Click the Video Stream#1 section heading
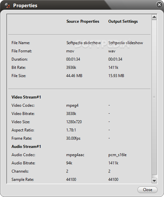Screen dimensions: 164x197 tap(26, 97)
